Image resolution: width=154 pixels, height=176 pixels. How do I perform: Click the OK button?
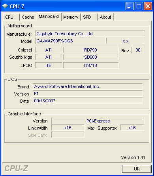137,169
